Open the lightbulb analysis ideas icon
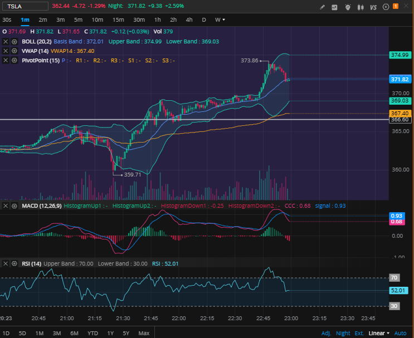Image resolution: width=414 pixels, height=338 pixels. pyautogui.click(x=348, y=7)
